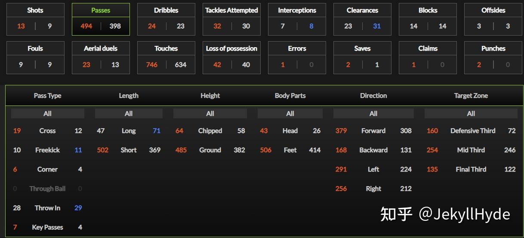Click the Saves stat box
Screen dimensions: 524x238
tap(362, 57)
